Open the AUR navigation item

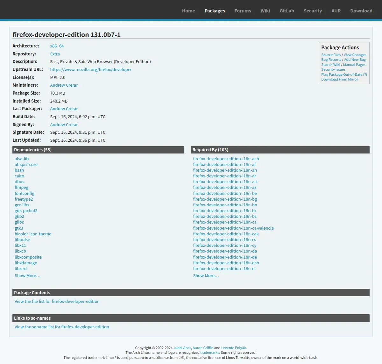(336, 11)
